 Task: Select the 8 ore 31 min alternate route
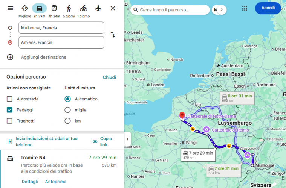coord(237,98)
